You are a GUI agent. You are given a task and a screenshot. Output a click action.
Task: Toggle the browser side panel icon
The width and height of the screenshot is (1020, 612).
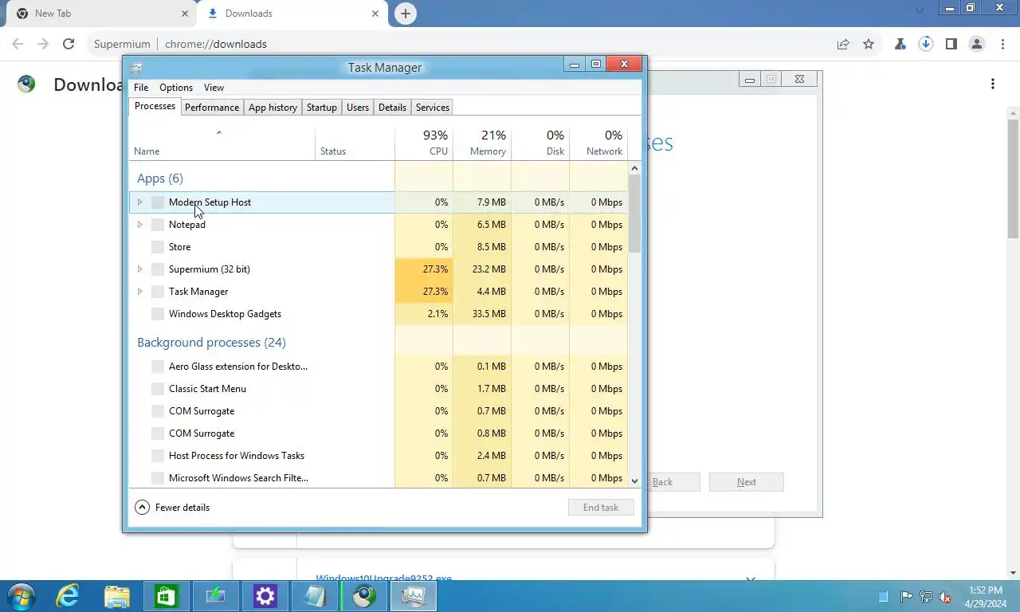(x=951, y=44)
